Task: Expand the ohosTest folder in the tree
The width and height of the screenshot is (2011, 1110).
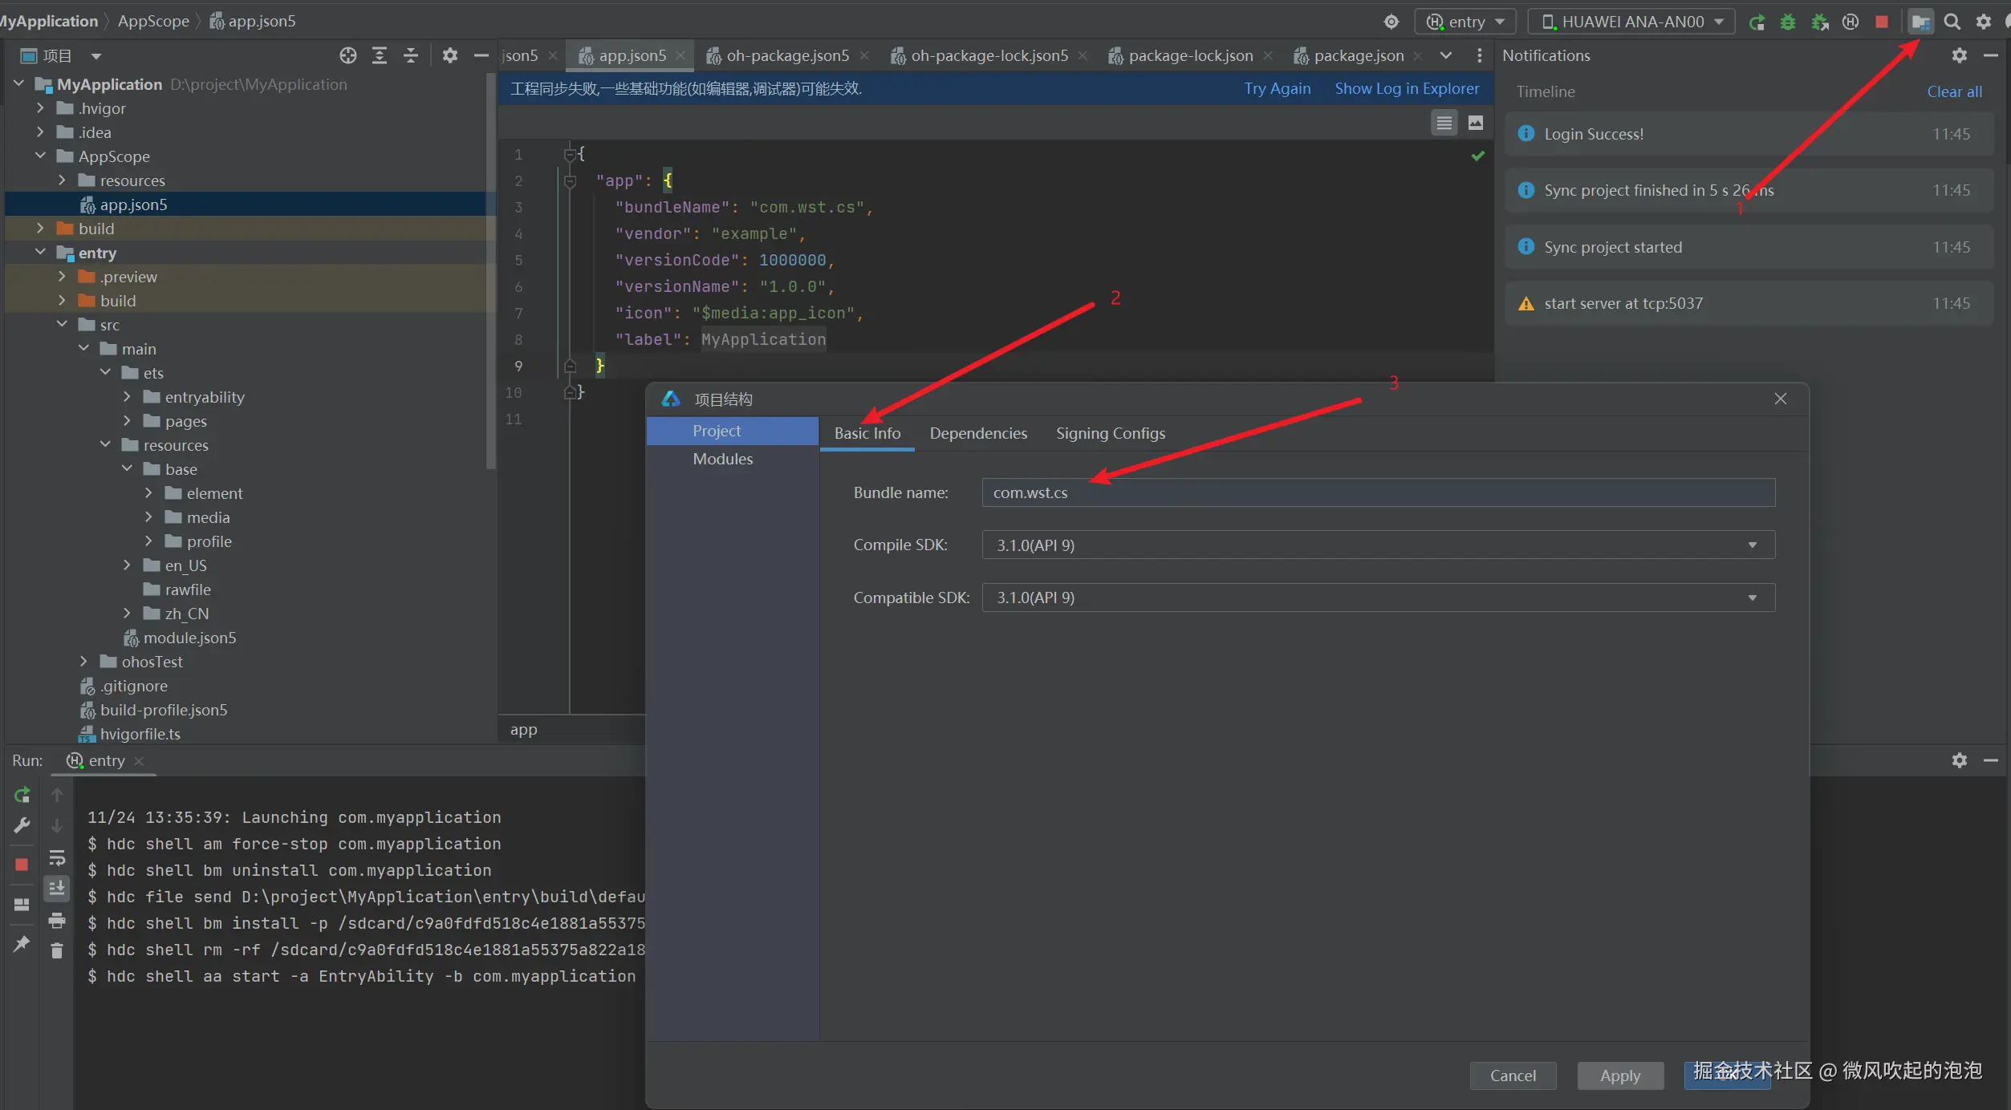Action: [x=83, y=662]
